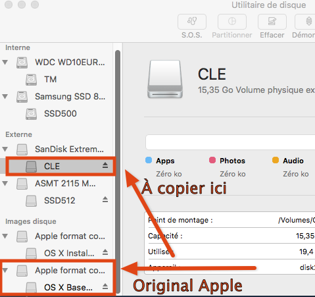Click the SSD512 drive icon
Image resolution: width=315 pixels, height=297 pixels.
pos(31,201)
